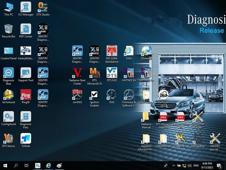Click the Diagnosis Stop shortcut
226x170 pixels.
[8, 73]
